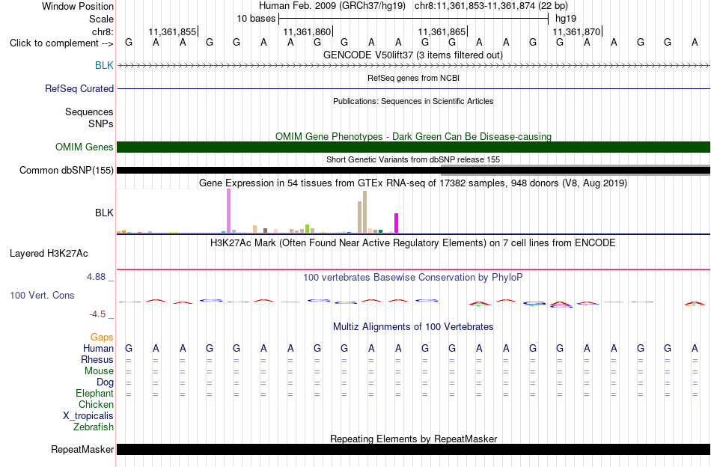Click the tallest tan GTEx expression bar

(x=364, y=212)
